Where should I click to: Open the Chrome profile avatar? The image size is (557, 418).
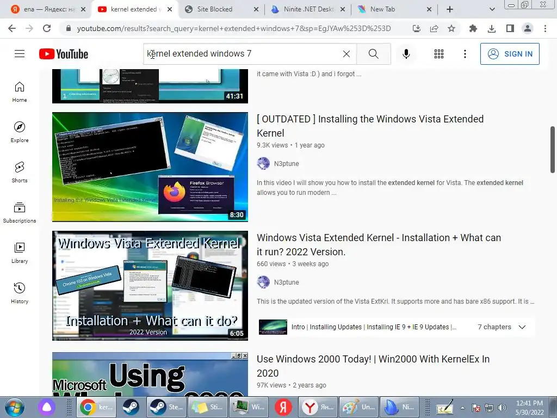(528, 28)
